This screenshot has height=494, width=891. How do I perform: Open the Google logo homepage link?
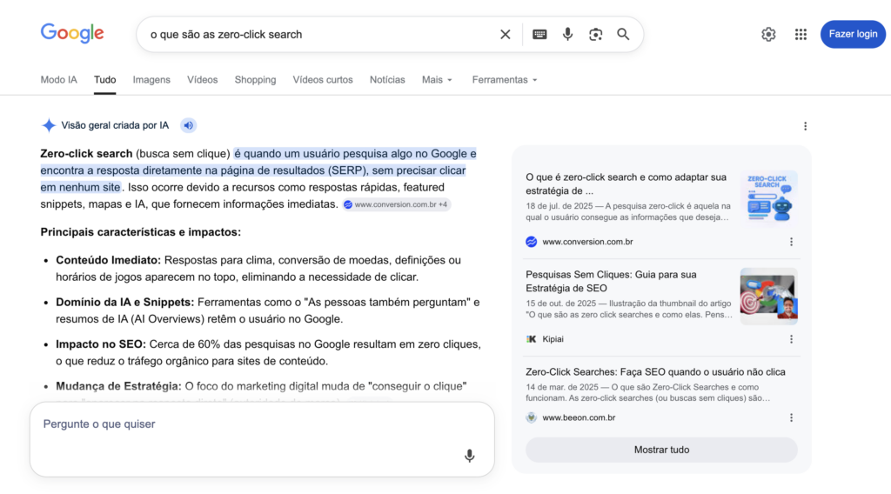[72, 33]
